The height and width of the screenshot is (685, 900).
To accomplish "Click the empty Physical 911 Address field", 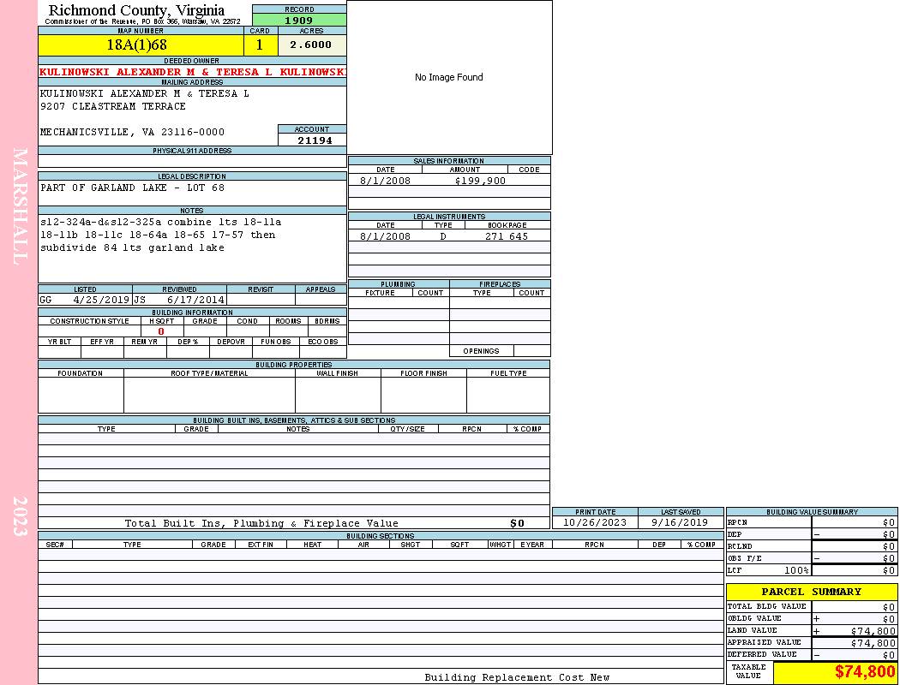I will (192, 161).
